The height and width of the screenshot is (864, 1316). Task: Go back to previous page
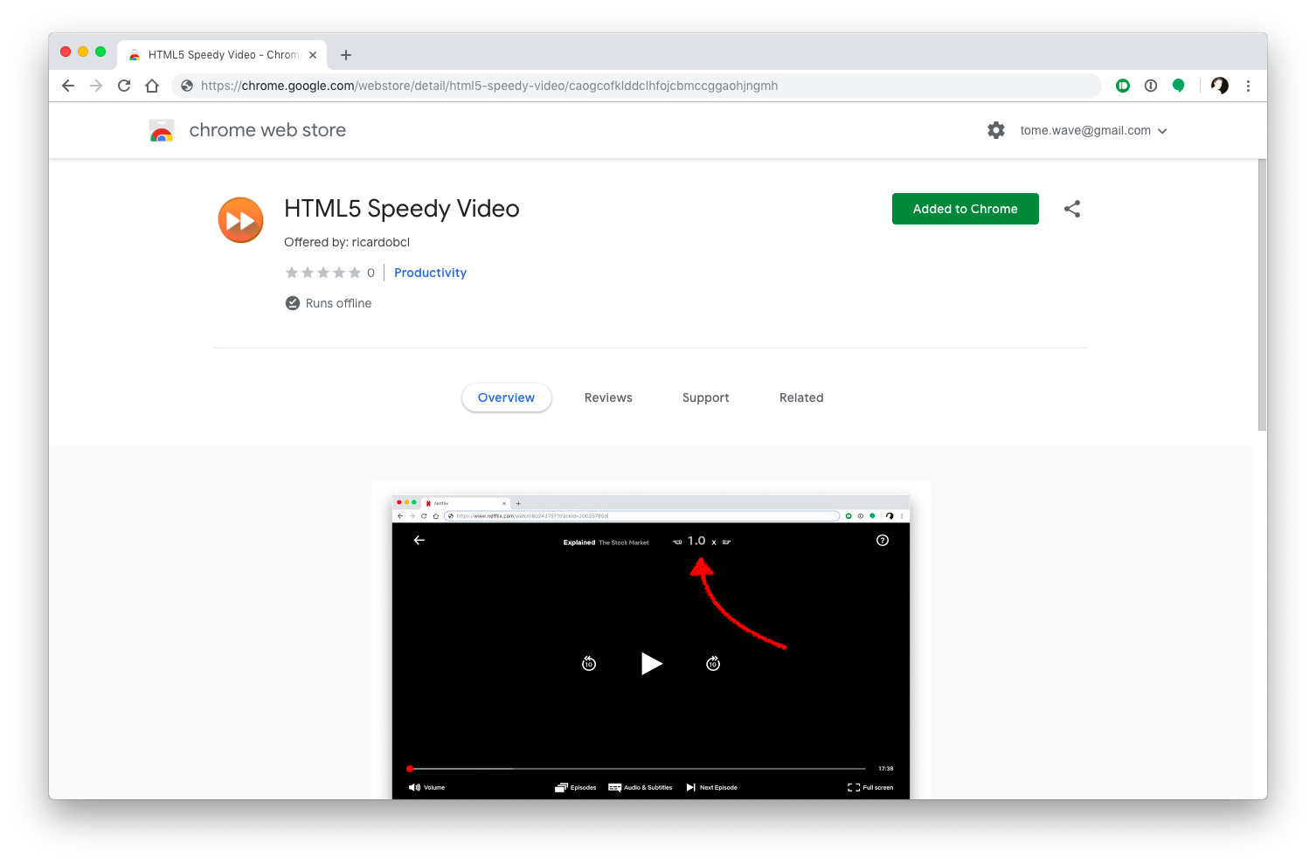coord(68,86)
